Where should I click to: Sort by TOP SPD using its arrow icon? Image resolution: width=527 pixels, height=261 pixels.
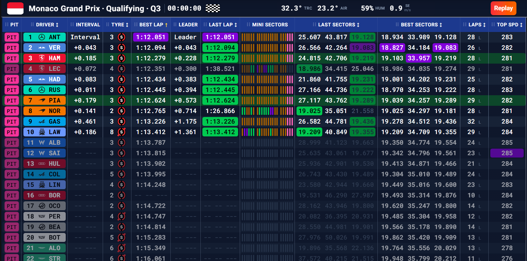pos(521,25)
